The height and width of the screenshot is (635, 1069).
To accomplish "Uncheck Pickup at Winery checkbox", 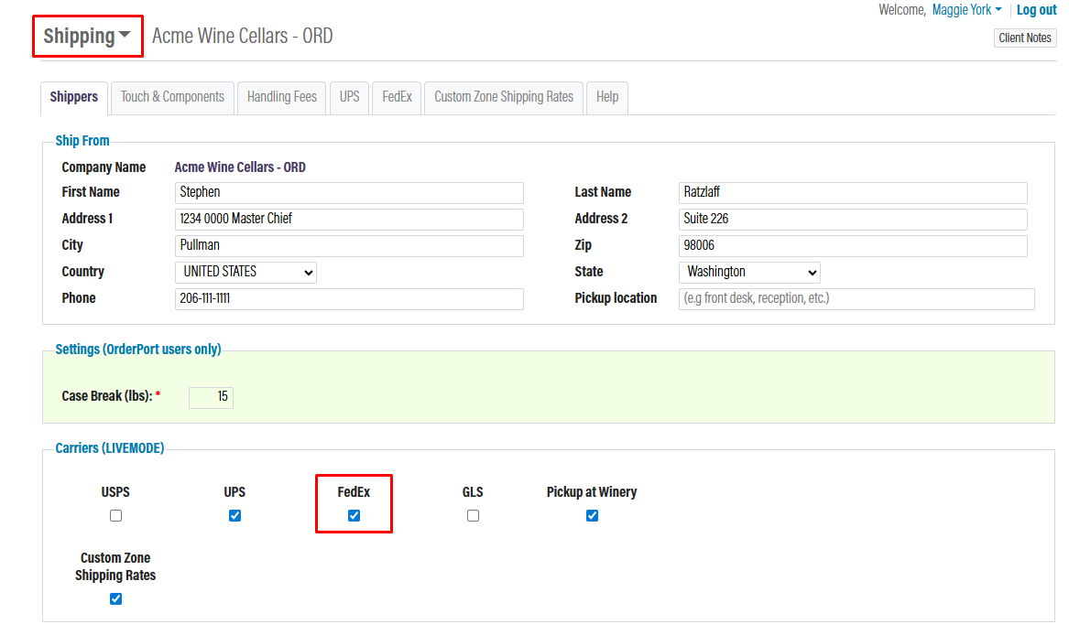I will click(x=592, y=516).
